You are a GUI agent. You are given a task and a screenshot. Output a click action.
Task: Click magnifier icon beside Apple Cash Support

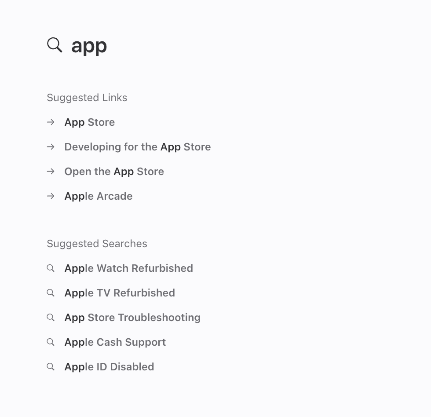[x=51, y=342]
